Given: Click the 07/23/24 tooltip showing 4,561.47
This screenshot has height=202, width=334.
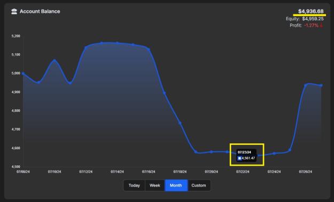Looking at the screenshot, I should coord(246,155).
